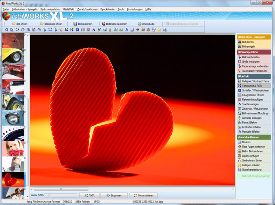Screen dimensions: 275x205
Task: Open the Zusatzfunktionen menu
Action: pyautogui.click(x=87, y=9)
